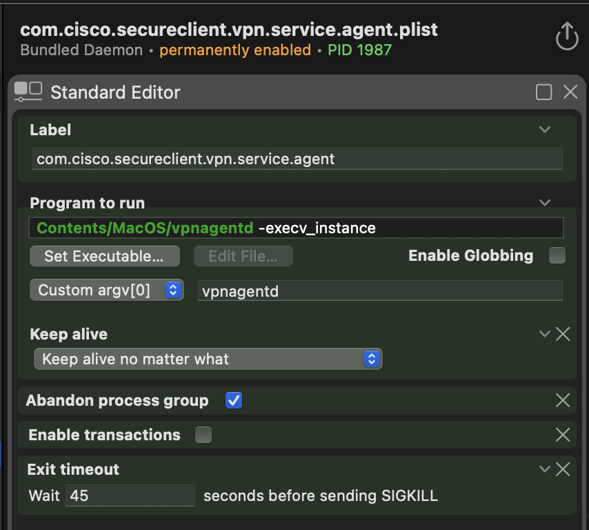Check the Enable transactions checkbox
589x530 pixels.
click(x=203, y=435)
